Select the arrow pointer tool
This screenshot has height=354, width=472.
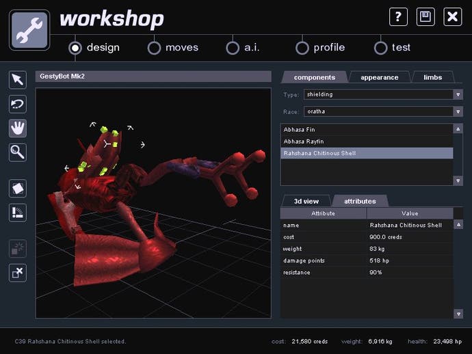(18, 80)
